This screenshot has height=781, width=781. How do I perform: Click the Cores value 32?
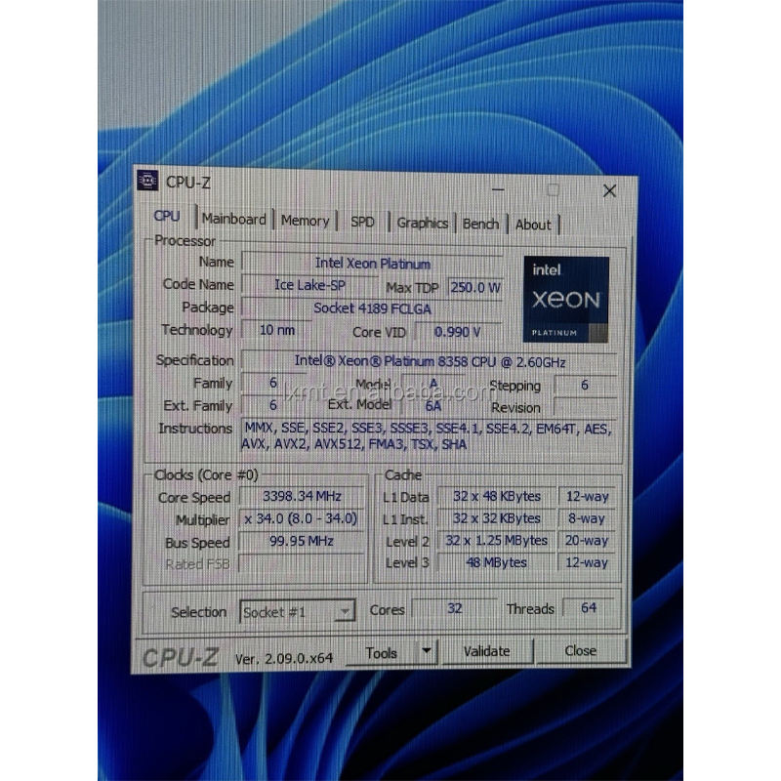(454, 608)
